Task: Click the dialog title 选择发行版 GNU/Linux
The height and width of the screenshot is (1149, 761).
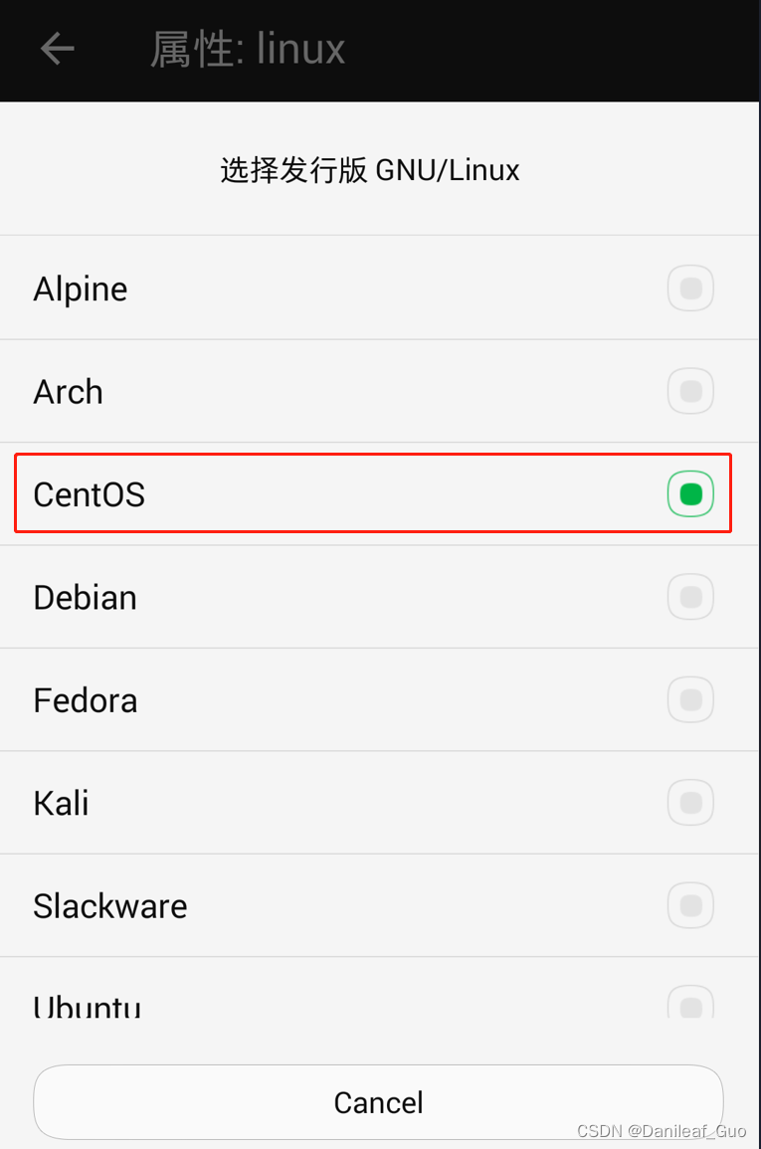Action: pos(369,170)
